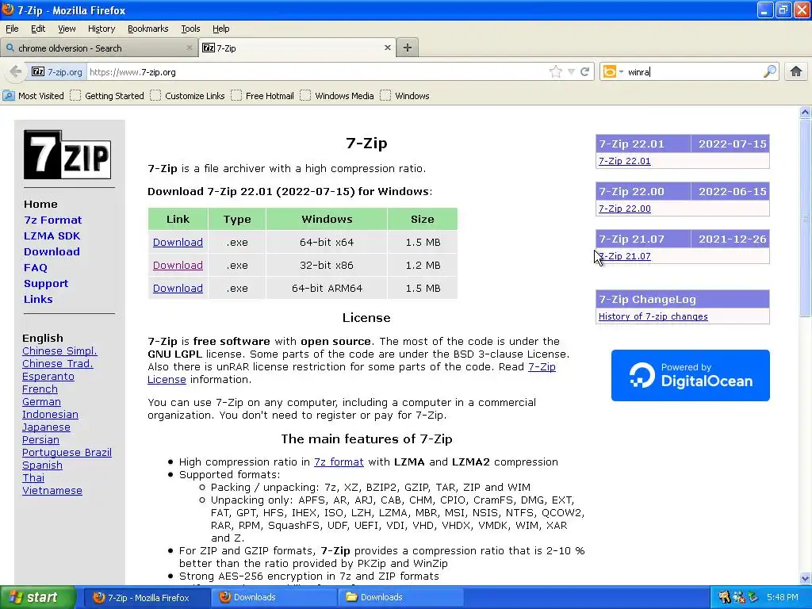Switch to chrome oldversion - Search tab
Screen dimensions: 812x609
(98, 48)
